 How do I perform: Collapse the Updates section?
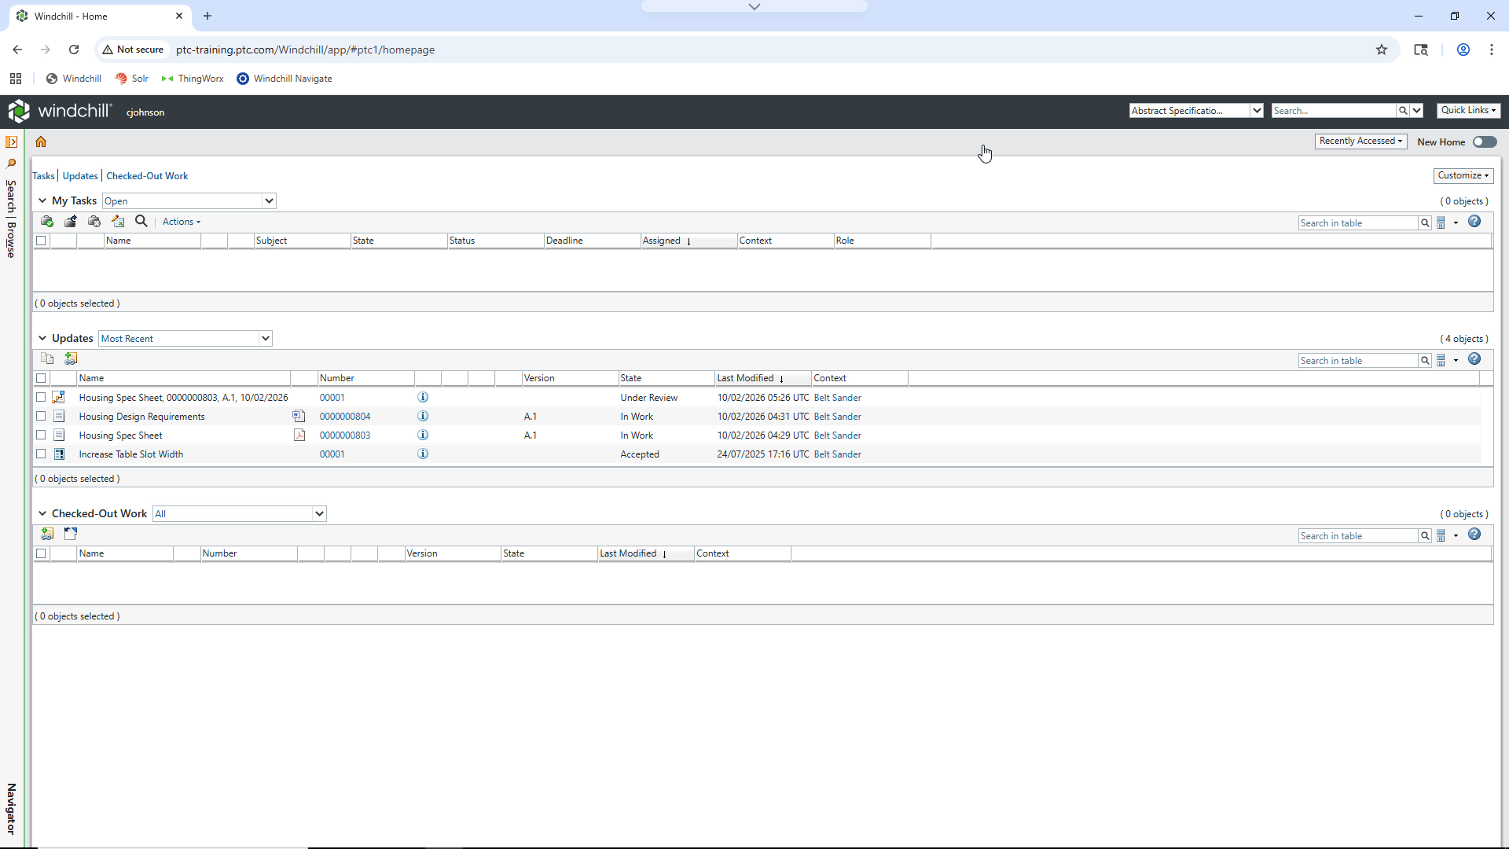pos(42,339)
